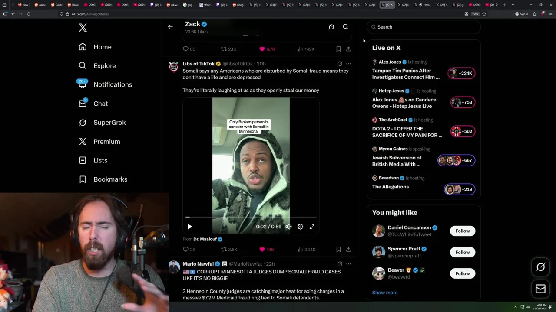Open the Explore page
This screenshot has width=556, height=312.
[x=97, y=66]
